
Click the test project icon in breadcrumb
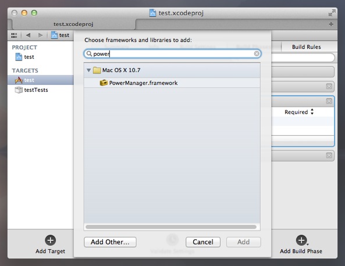[x=54, y=35]
